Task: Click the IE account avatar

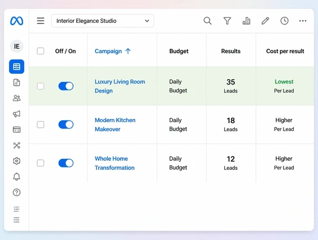Action: tap(16, 46)
